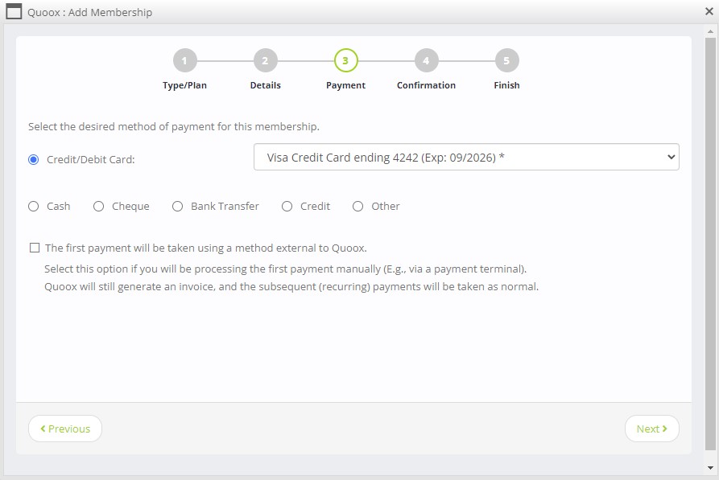719x480 pixels.
Task: Enable external first payment processing option
Action: 34,248
